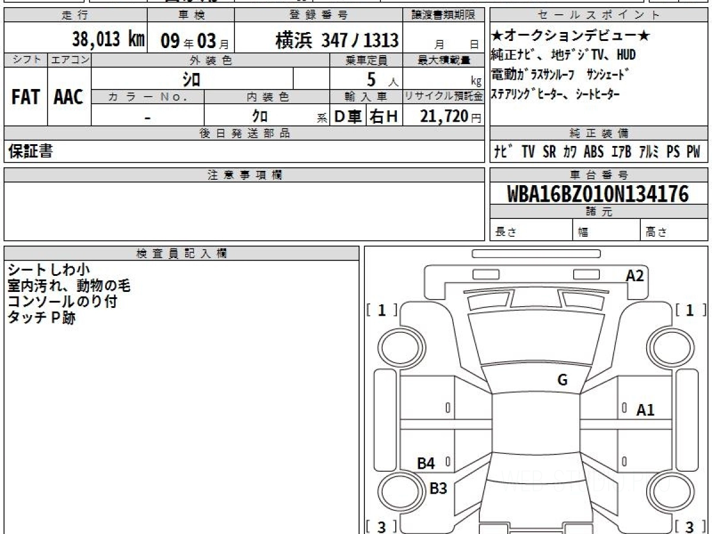This screenshot has height=534, width=712.
Task: Select the 保証書 entry
Action: point(30,151)
